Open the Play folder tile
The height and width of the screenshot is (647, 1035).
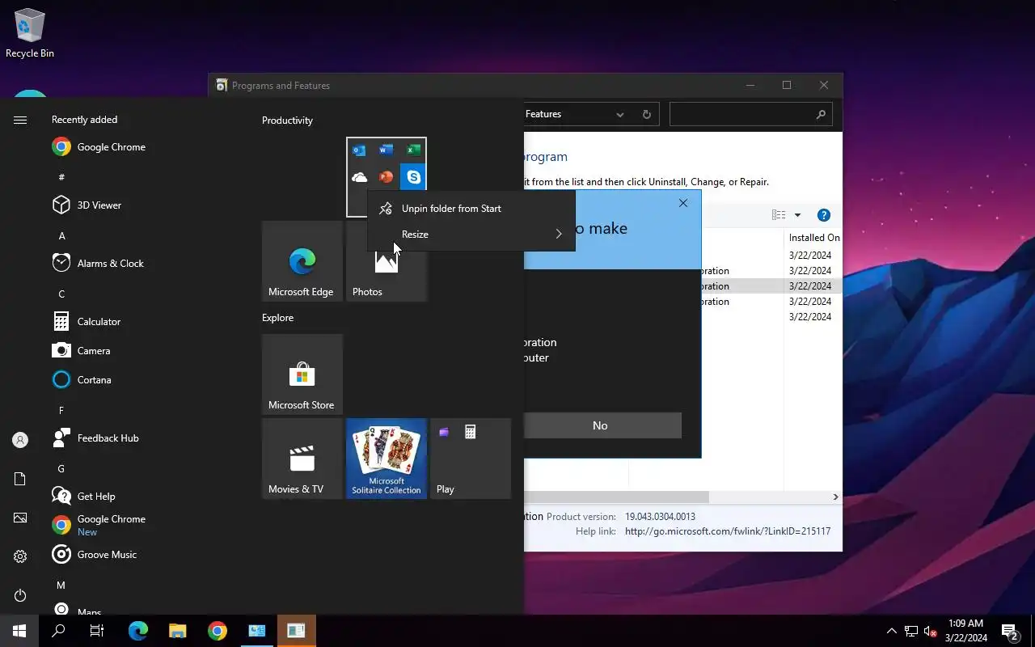click(471, 459)
